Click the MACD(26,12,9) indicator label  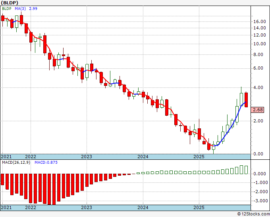tap(16, 163)
